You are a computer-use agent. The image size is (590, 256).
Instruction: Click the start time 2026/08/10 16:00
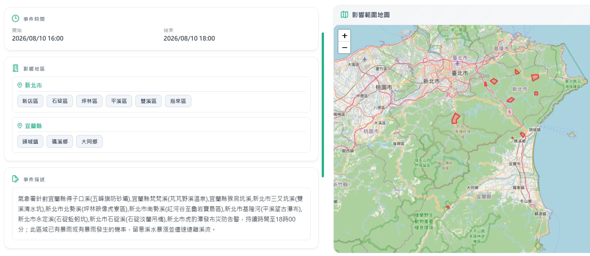(38, 38)
